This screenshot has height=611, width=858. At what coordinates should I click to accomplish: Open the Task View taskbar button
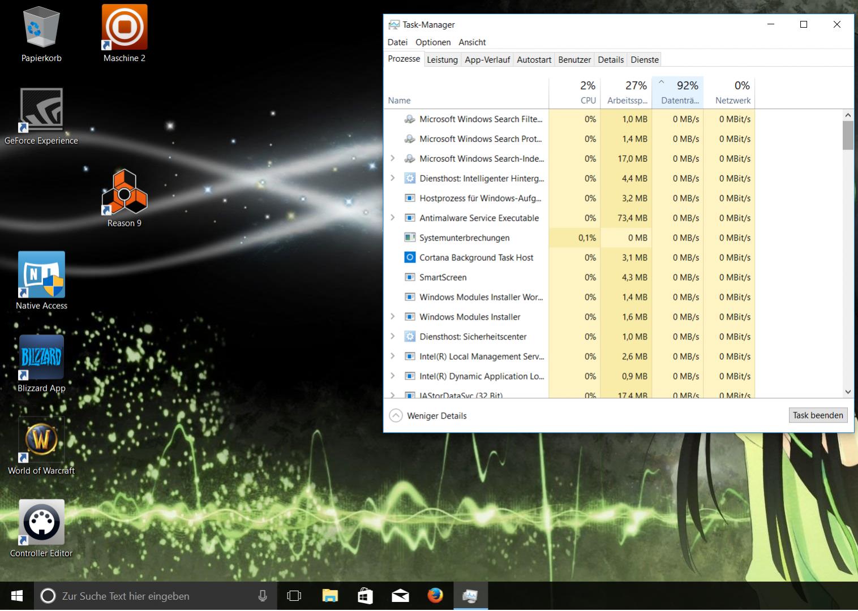coord(294,596)
